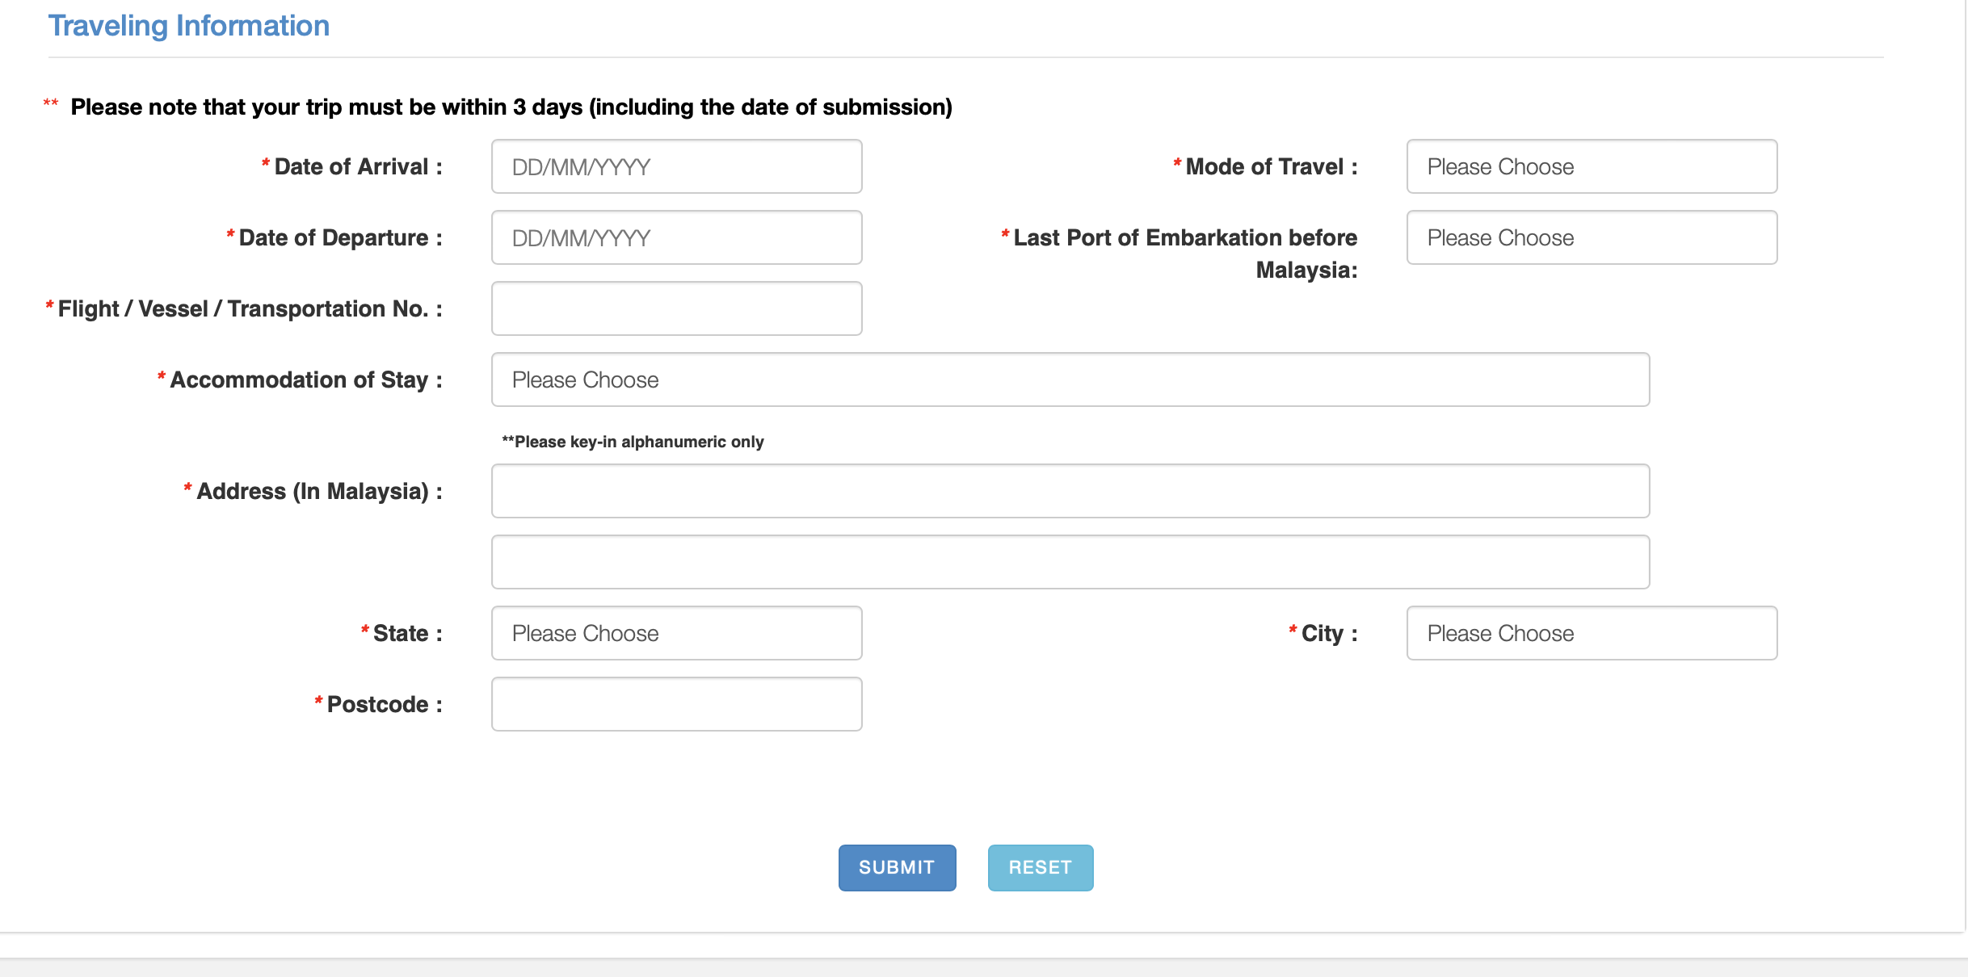Click the Date of Departure field
Image resolution: width=1968 pixels, height=977 pixels.
click(676, 237)
